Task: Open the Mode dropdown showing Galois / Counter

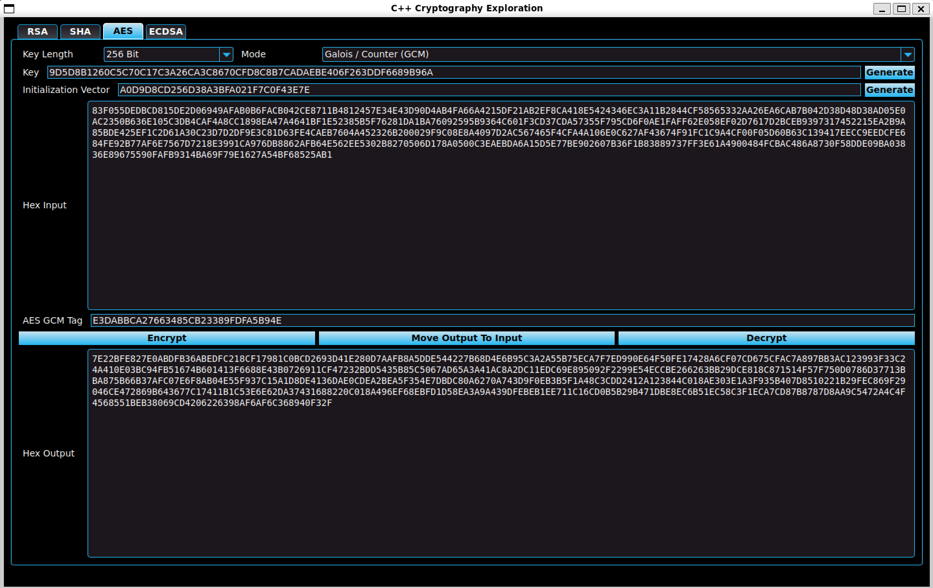Action: [x=581, y=54]
